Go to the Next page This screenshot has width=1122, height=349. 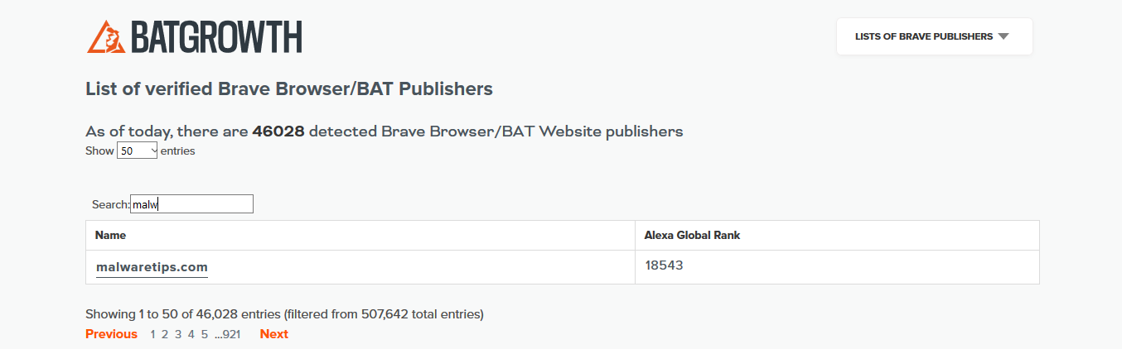(273, 334)
